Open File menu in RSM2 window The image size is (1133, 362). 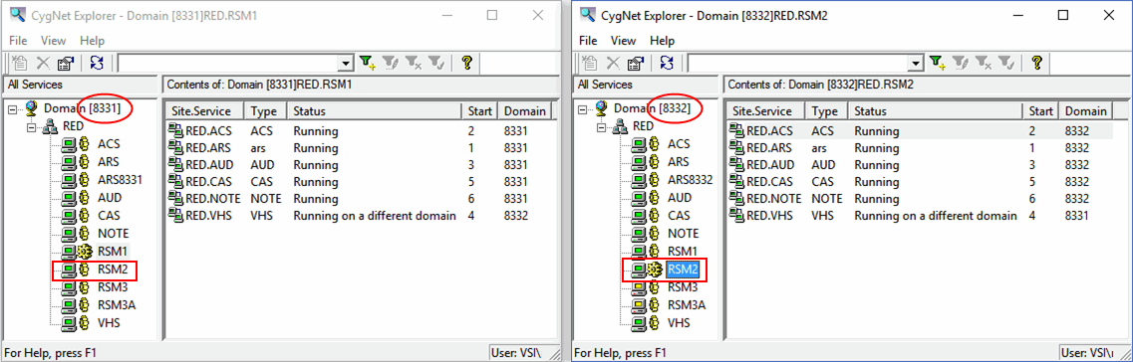pyautogui.click(x=588, y=41)
